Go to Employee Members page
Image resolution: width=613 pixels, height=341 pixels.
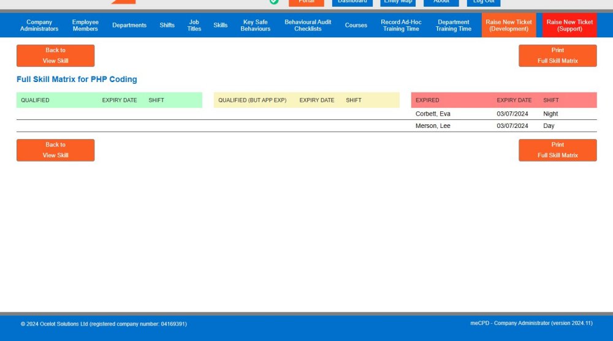coord(85,25)
